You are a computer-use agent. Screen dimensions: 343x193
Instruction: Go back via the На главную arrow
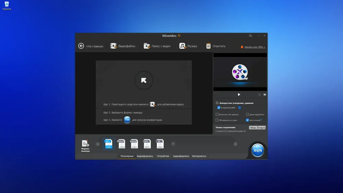point(81,46)
